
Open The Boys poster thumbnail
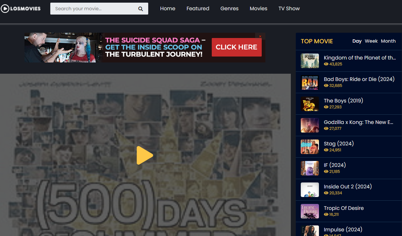310,104
